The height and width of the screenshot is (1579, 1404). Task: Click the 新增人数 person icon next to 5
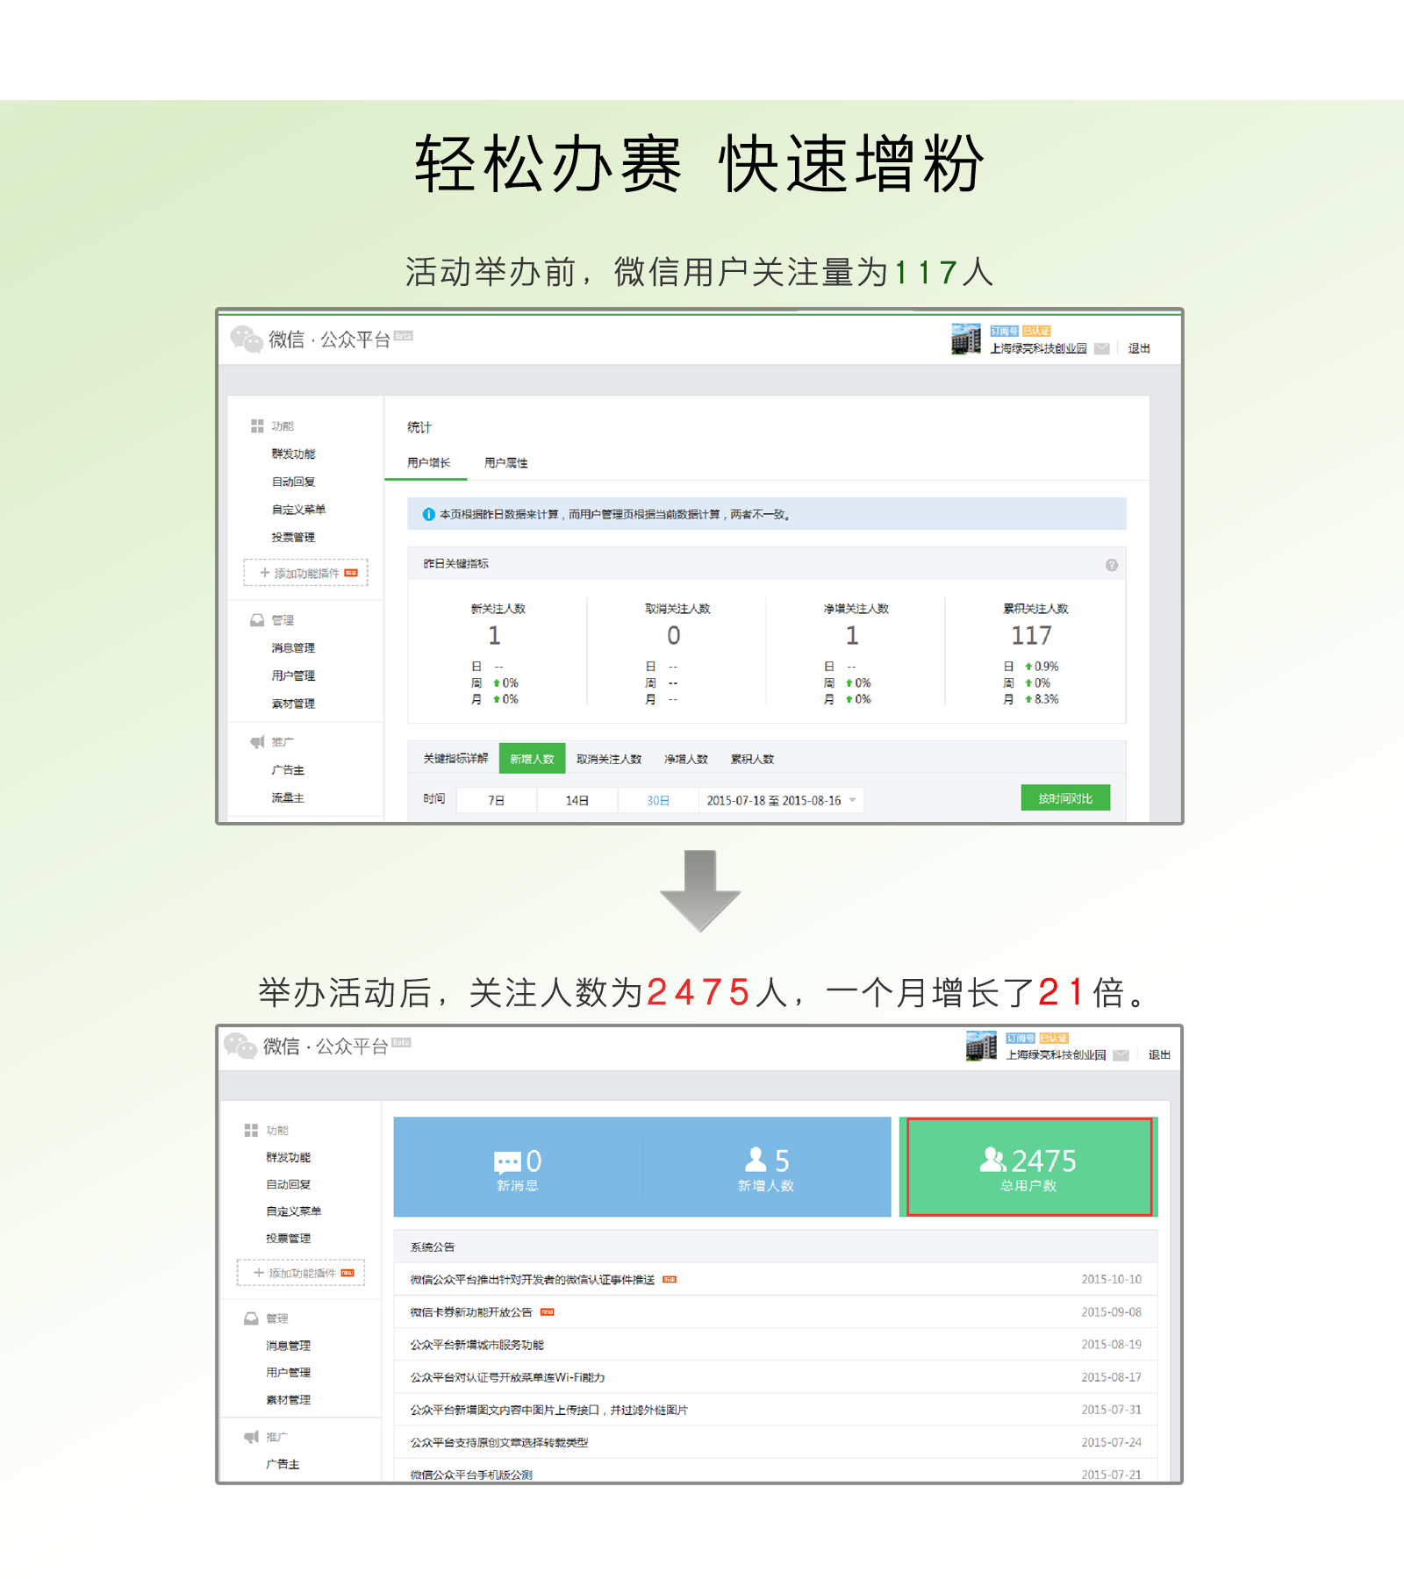coord(756,1160)
